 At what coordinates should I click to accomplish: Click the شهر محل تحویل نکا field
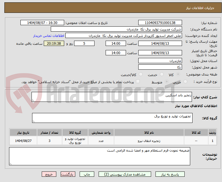click(160, 67)
